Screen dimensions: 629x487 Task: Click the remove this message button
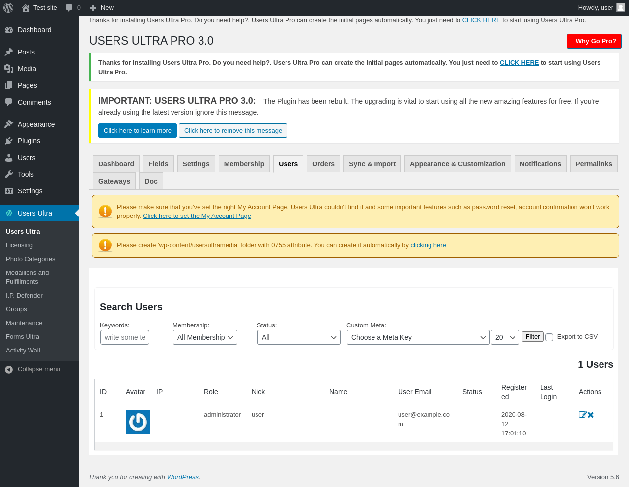[233, 131]
